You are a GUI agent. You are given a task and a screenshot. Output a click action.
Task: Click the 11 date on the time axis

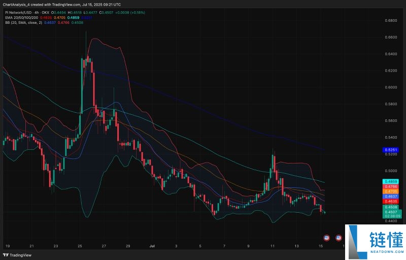pyautogui.click(x=273, y=245)
